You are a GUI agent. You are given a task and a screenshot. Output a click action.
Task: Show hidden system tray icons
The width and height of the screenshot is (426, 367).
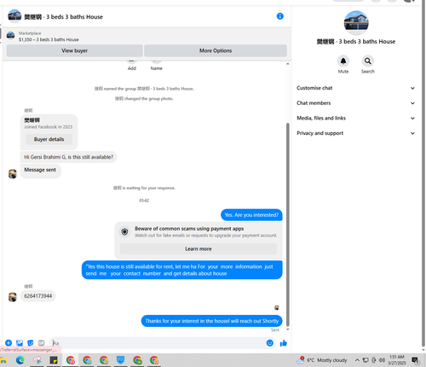click(357, 360)
